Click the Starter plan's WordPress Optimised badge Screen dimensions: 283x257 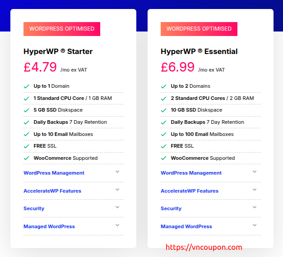62,29
